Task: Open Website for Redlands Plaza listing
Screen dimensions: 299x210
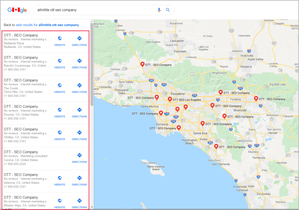Action: click(60, 41)
